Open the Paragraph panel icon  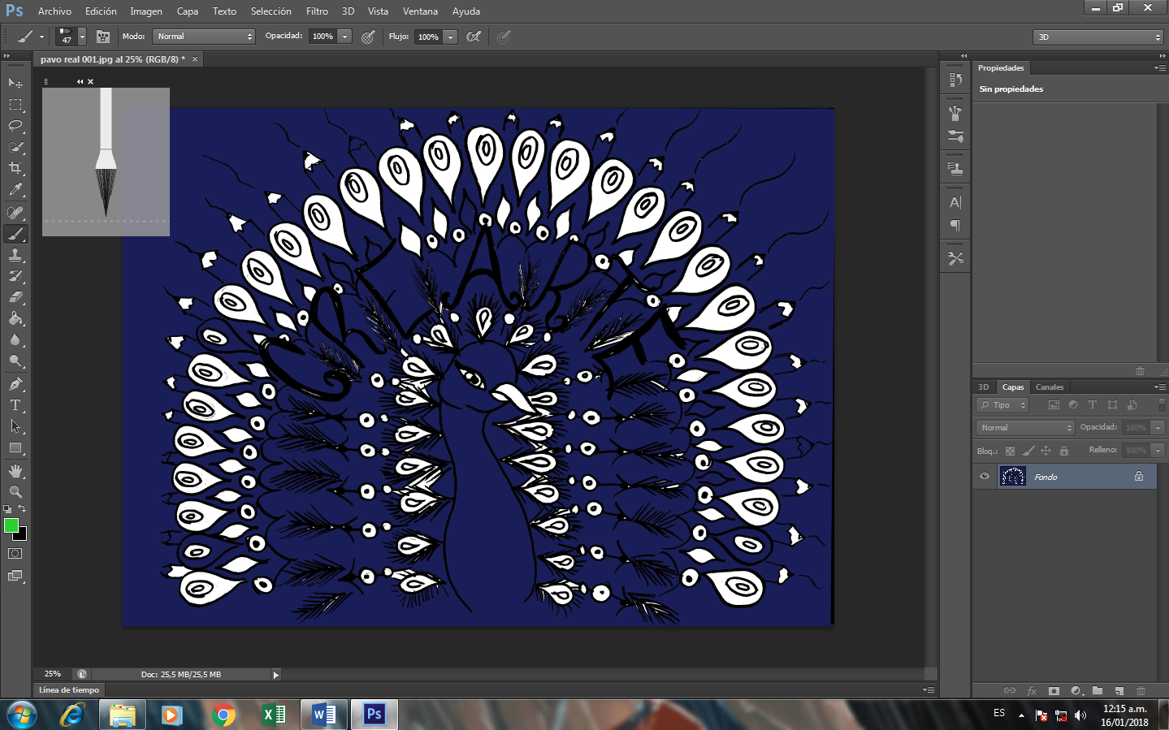pos(955,225)
